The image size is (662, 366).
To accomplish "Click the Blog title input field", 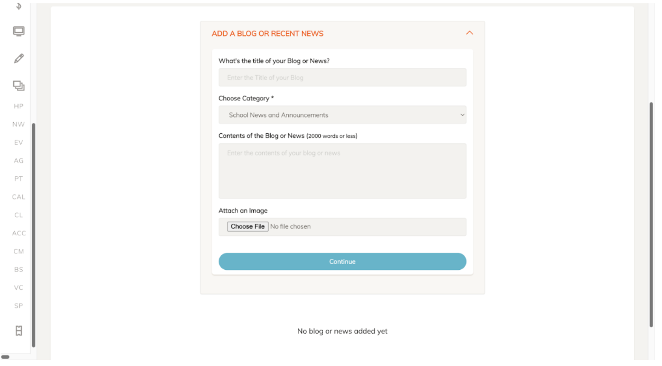I will click(x=342, y=78).
